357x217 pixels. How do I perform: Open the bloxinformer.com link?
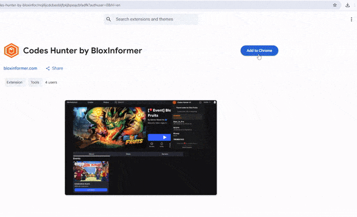[20, 68]
